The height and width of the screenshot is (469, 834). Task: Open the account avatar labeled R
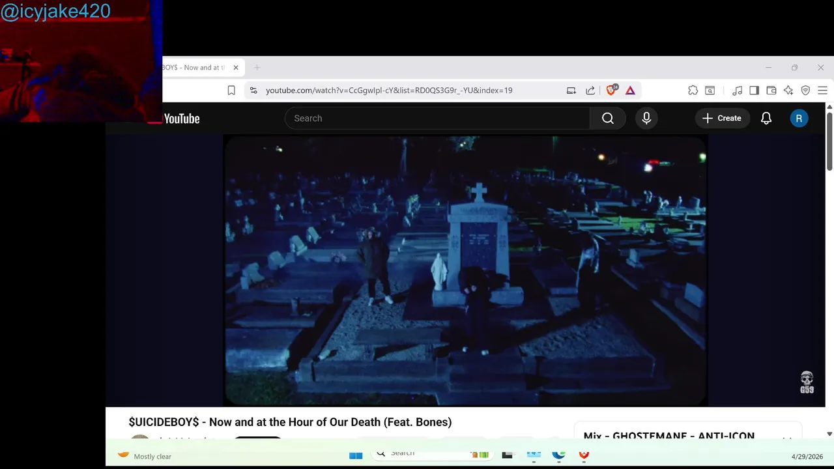(x=799, y=118)
